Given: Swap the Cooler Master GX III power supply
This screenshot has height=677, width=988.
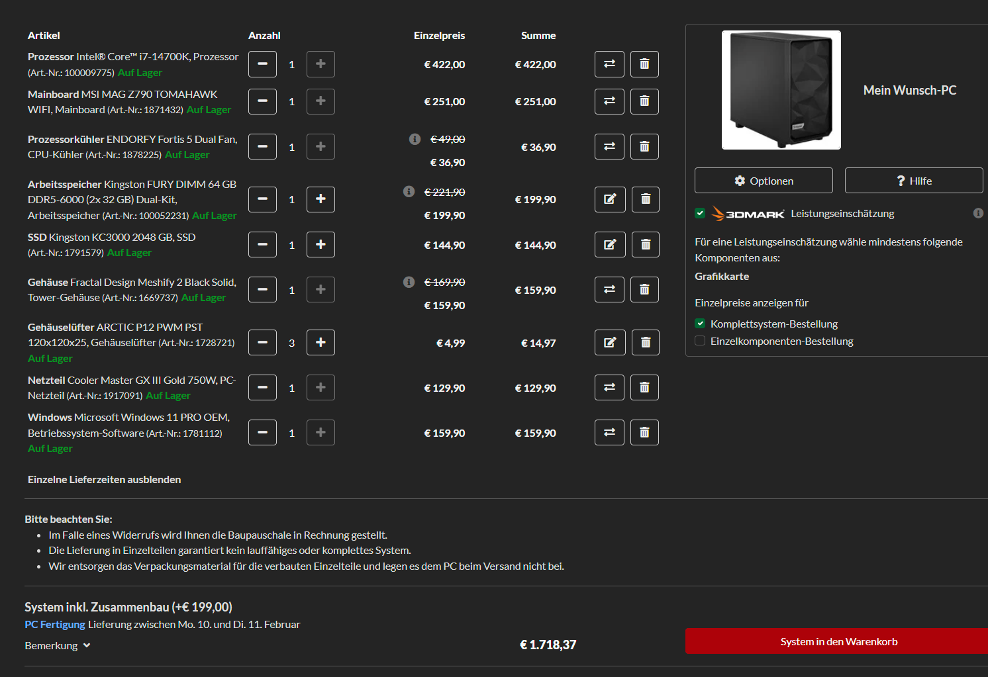Looking at the screenshot, I should [x=609, y=387].
